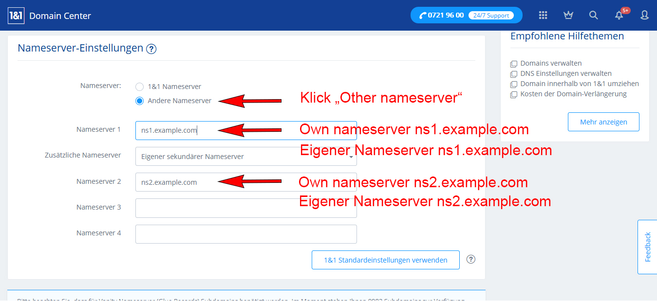Expand the Zusätzliche Nameserver dropdown
Image resolution: width=657 pixels, height=301 pixels.
(x=246, y=157)
